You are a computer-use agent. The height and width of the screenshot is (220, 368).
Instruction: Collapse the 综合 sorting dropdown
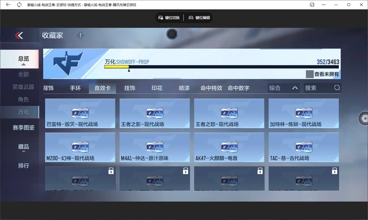(x=295, y=88)
